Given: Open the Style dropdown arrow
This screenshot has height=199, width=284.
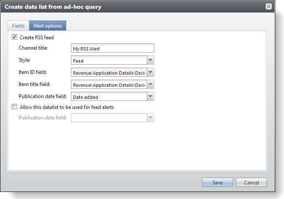Looking at the screenshot, I should pyautogui.click(x=151, y=60).
